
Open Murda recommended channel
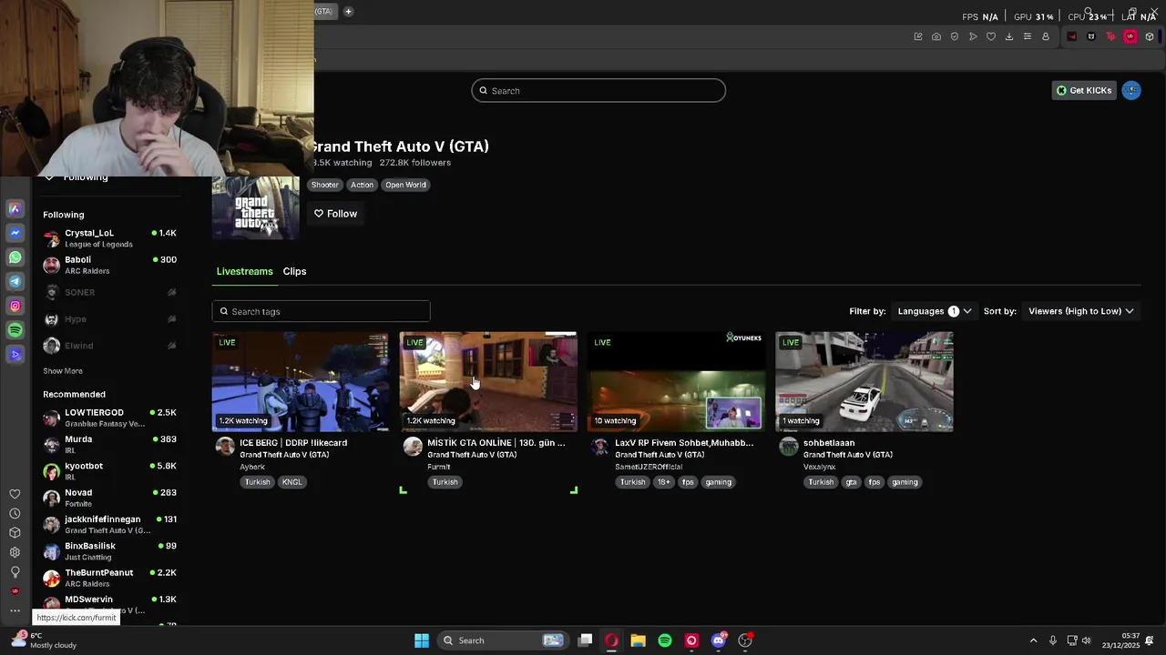click(x=109, y=444)
